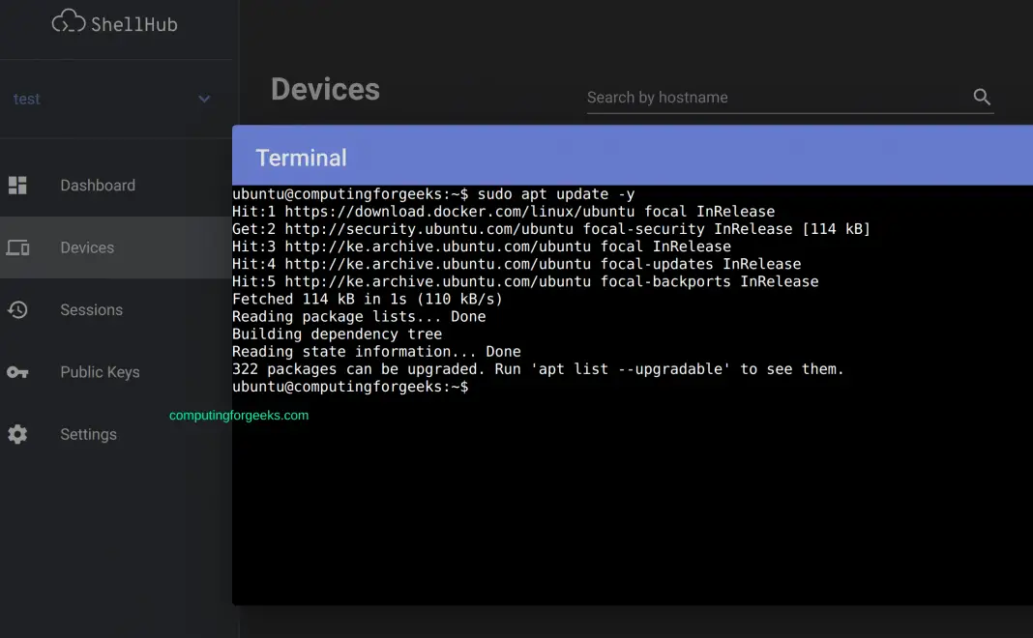This screenshot has height=638, width=1033.
Task: Click the hostname search magnifier icon
Action: [982, 97]
